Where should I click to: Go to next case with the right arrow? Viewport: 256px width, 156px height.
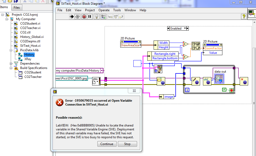(x=187, y=28)
